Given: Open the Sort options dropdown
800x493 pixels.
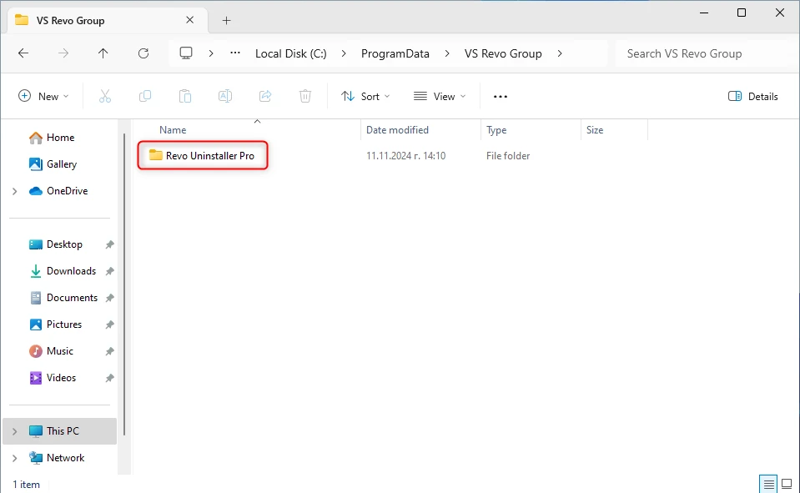Looking at the screenshot, I should click(x=365, y=97).
